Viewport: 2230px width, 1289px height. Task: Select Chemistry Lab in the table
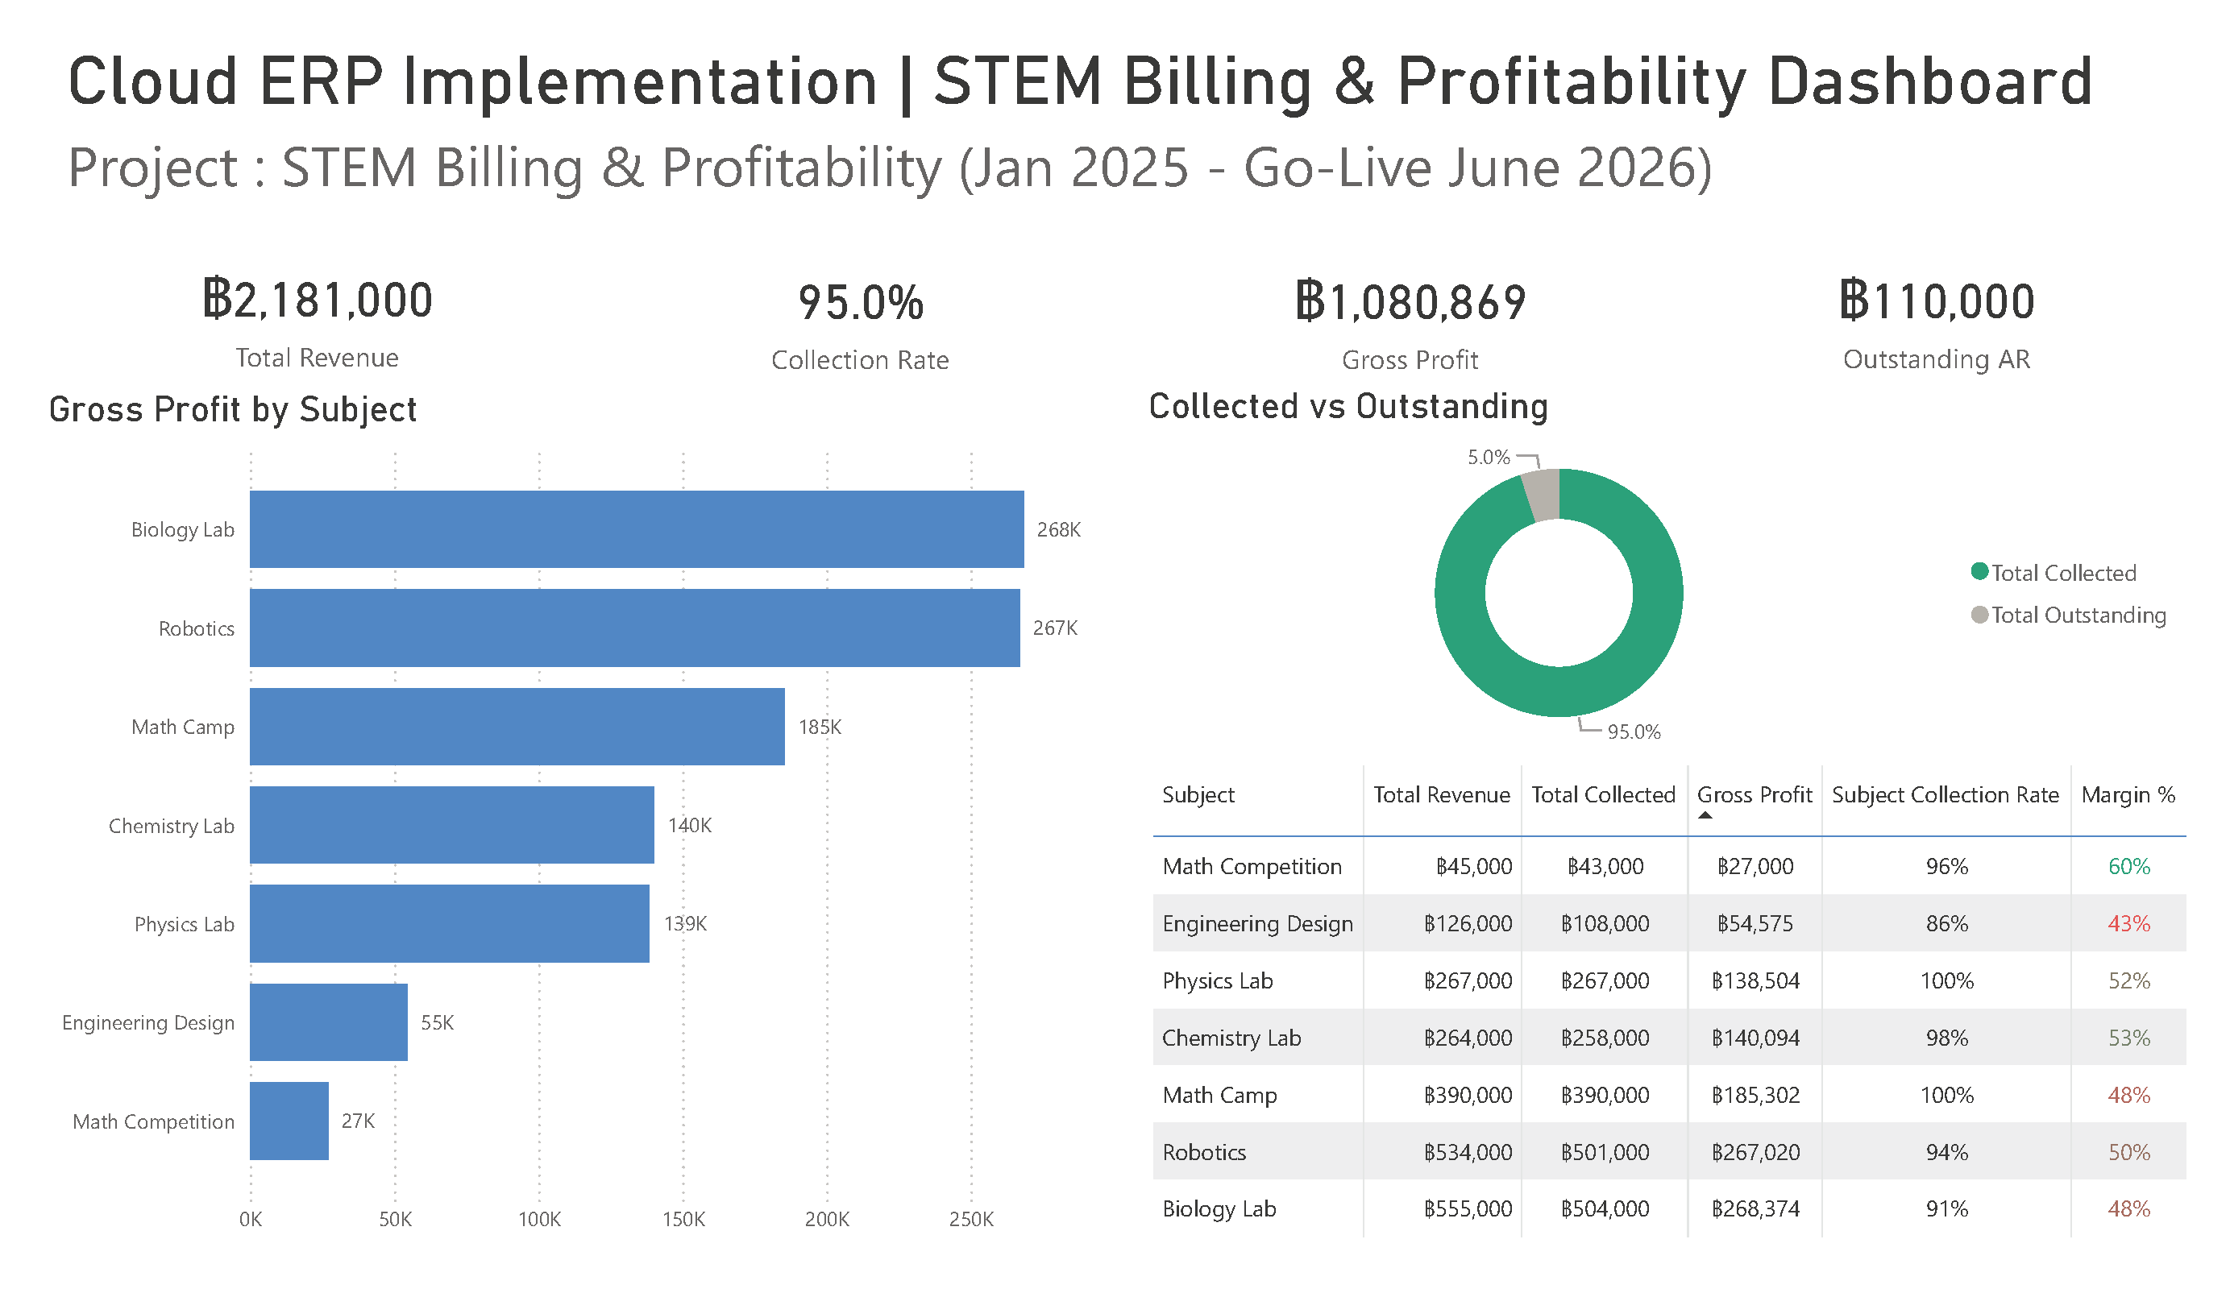pos(1231,1038)
